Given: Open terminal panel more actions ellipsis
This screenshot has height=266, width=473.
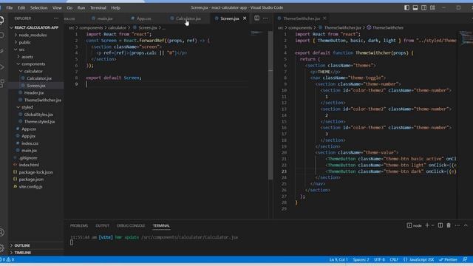Looking at the screenshot, I should [457, 225].
